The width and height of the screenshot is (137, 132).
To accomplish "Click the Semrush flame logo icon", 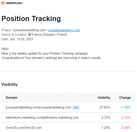I will pos(3,3).
